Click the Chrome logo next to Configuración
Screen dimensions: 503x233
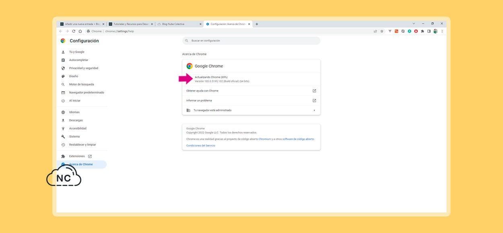[x=63, y=41]
